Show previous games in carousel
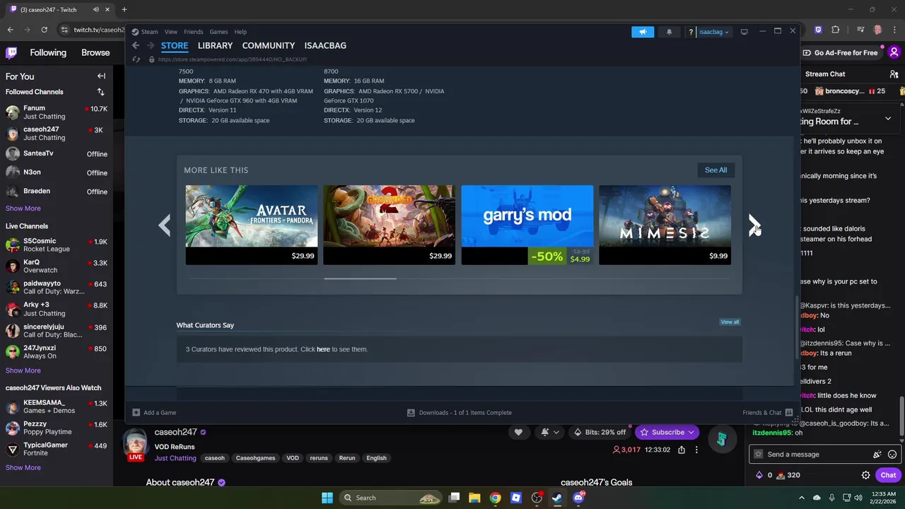 coord(164,225)
